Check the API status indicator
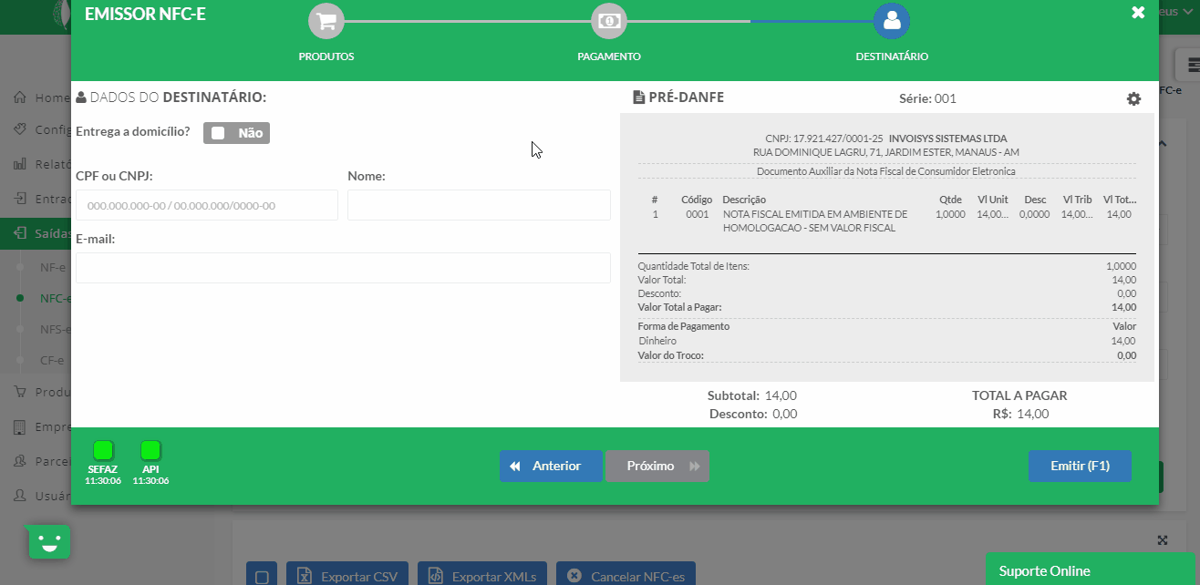Screen dimensions: 1200x585 pyautogui.click(x=150, y=450)
